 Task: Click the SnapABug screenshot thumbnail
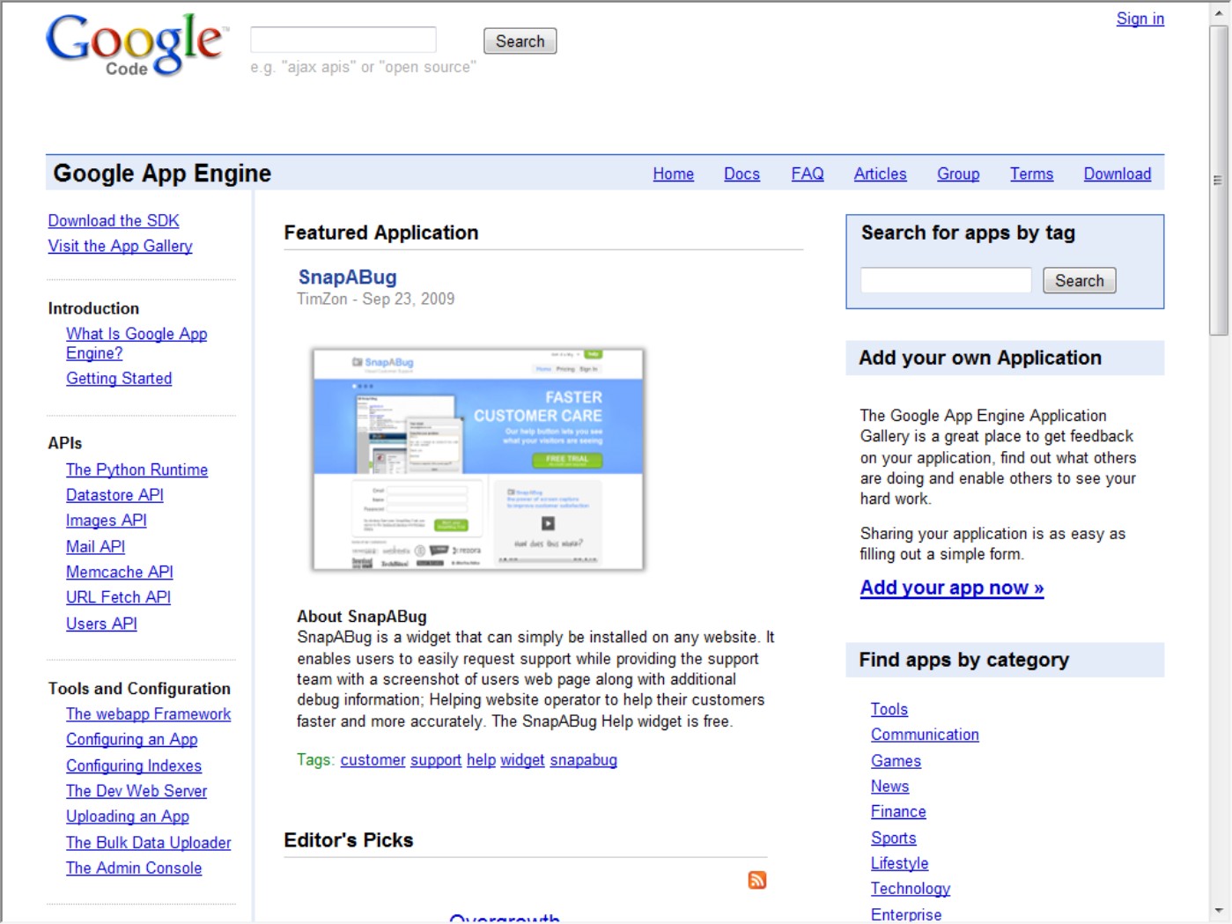[x=478, y=459]
